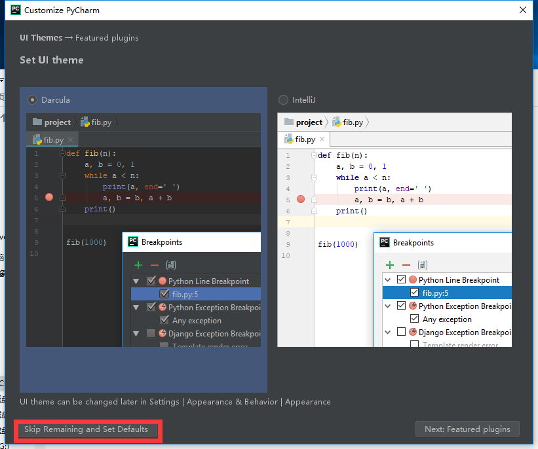Viewport: 538px width, 449px height.
Task: Close the fib.py tab in IntelliJ preview
Action: click(x=322, y=139)
